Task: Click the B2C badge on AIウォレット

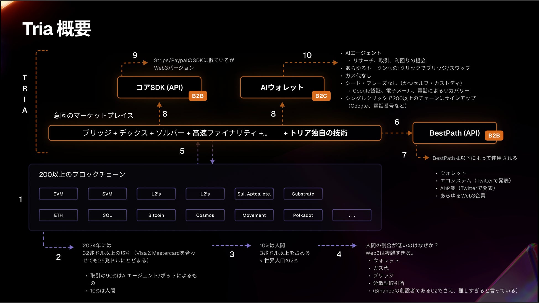Action: 321,96
